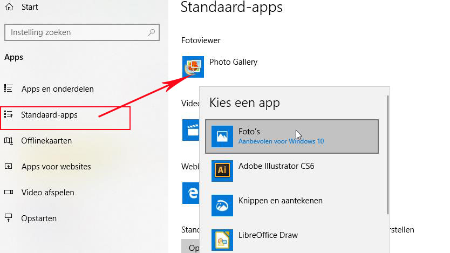
Task: Go to Offlinekaarten in the sidebar
Action: tap(46, 141)
